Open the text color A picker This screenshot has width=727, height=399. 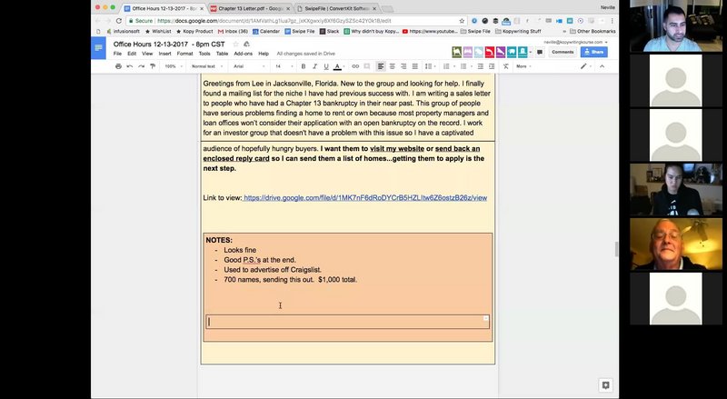337,66
